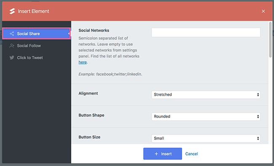This screenshot has height=166, width=274.
Task: Click the 'Insert Element' dialog title text
Action: tap(34, 11)
